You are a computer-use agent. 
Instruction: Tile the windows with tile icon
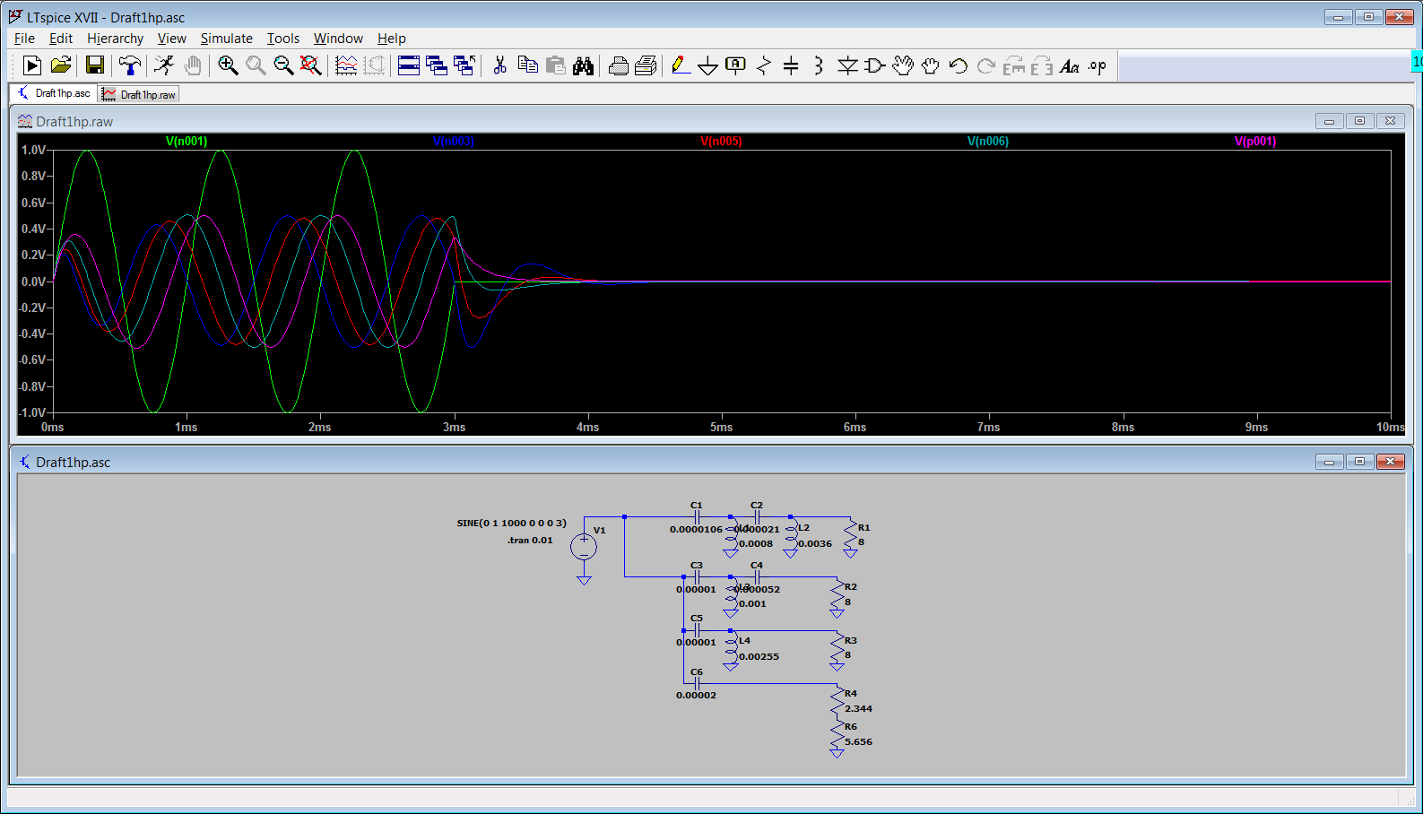[x=409, y=65]
